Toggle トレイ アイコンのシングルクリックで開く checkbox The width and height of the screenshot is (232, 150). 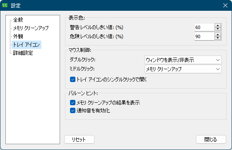(72, 80)
